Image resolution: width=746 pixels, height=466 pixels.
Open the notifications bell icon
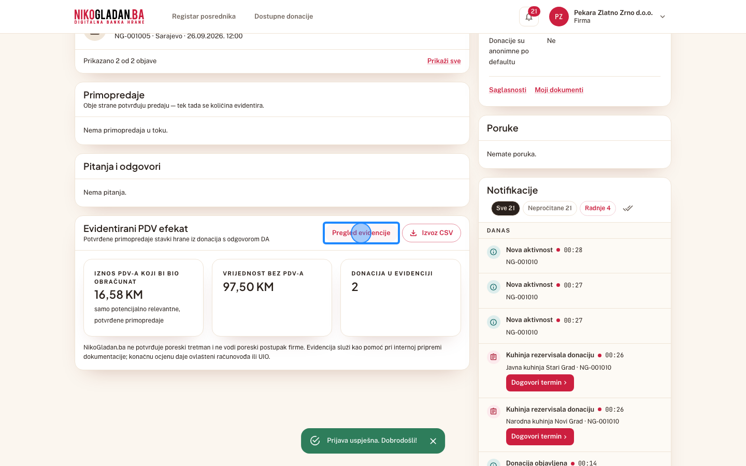click(528, 17)
